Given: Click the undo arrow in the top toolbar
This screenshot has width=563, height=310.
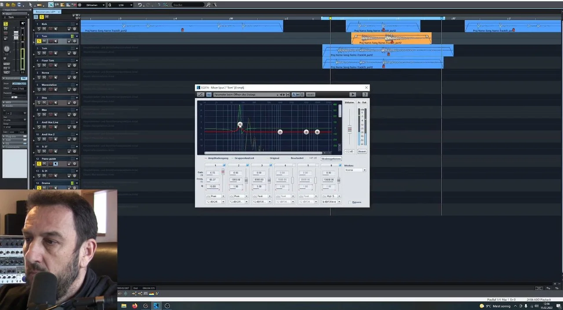Looking at the screenshot, I should pyautogui.click(x=139, y=5).
